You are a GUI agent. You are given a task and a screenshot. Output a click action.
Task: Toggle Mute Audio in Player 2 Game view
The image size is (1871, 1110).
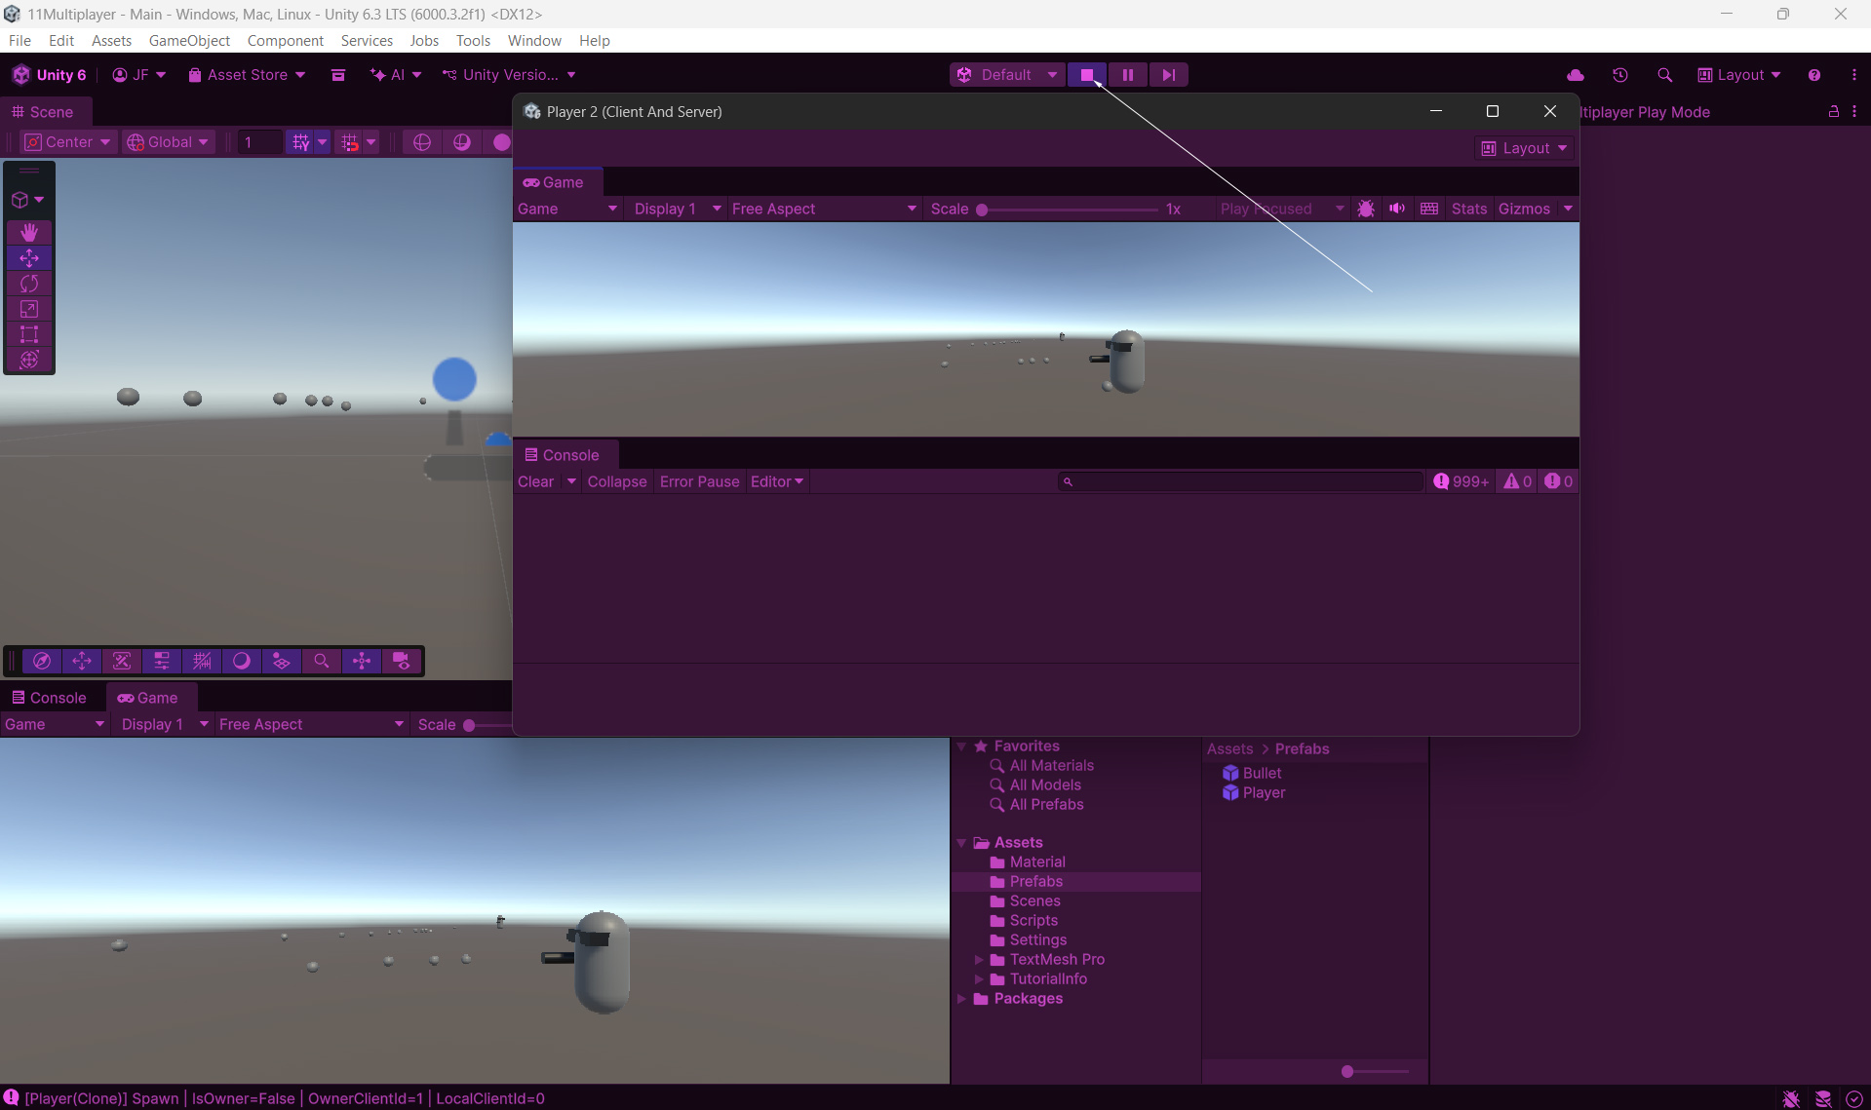pyautogui.click(x=1397, y=209)
